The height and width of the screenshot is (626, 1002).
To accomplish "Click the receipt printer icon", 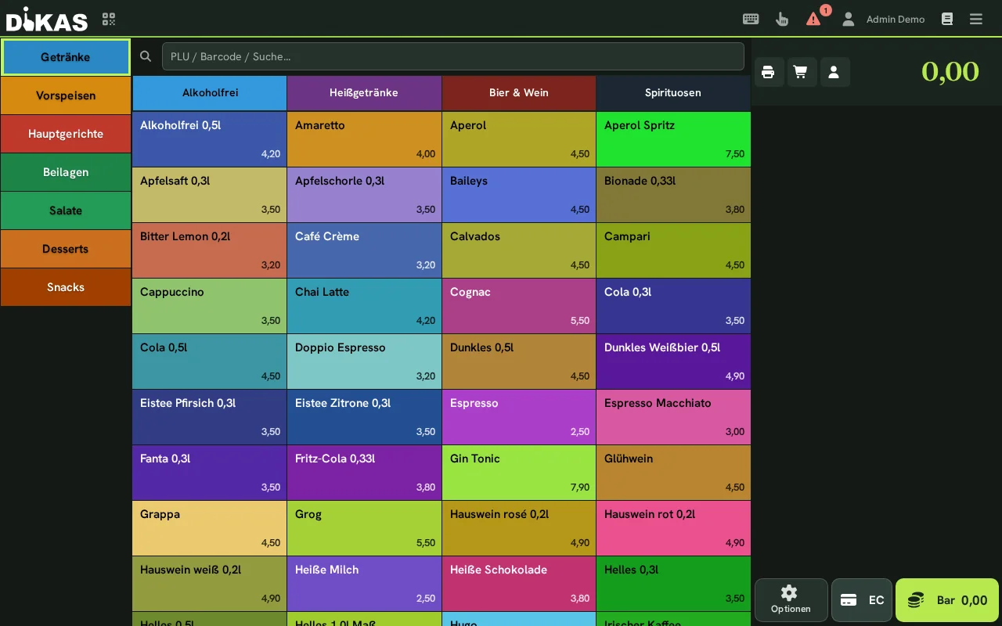I will tap(768, 72).
